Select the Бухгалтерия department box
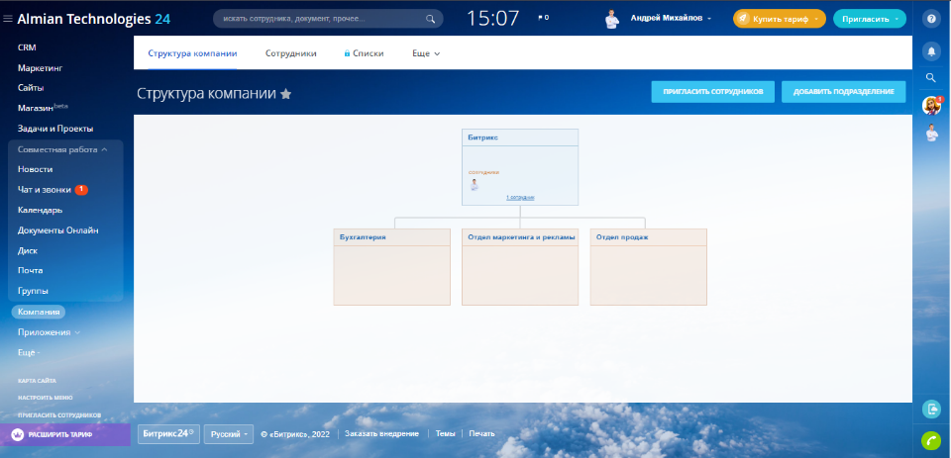Image resolution: width=951 pixels, height=458 pixels. pos(392,266)
